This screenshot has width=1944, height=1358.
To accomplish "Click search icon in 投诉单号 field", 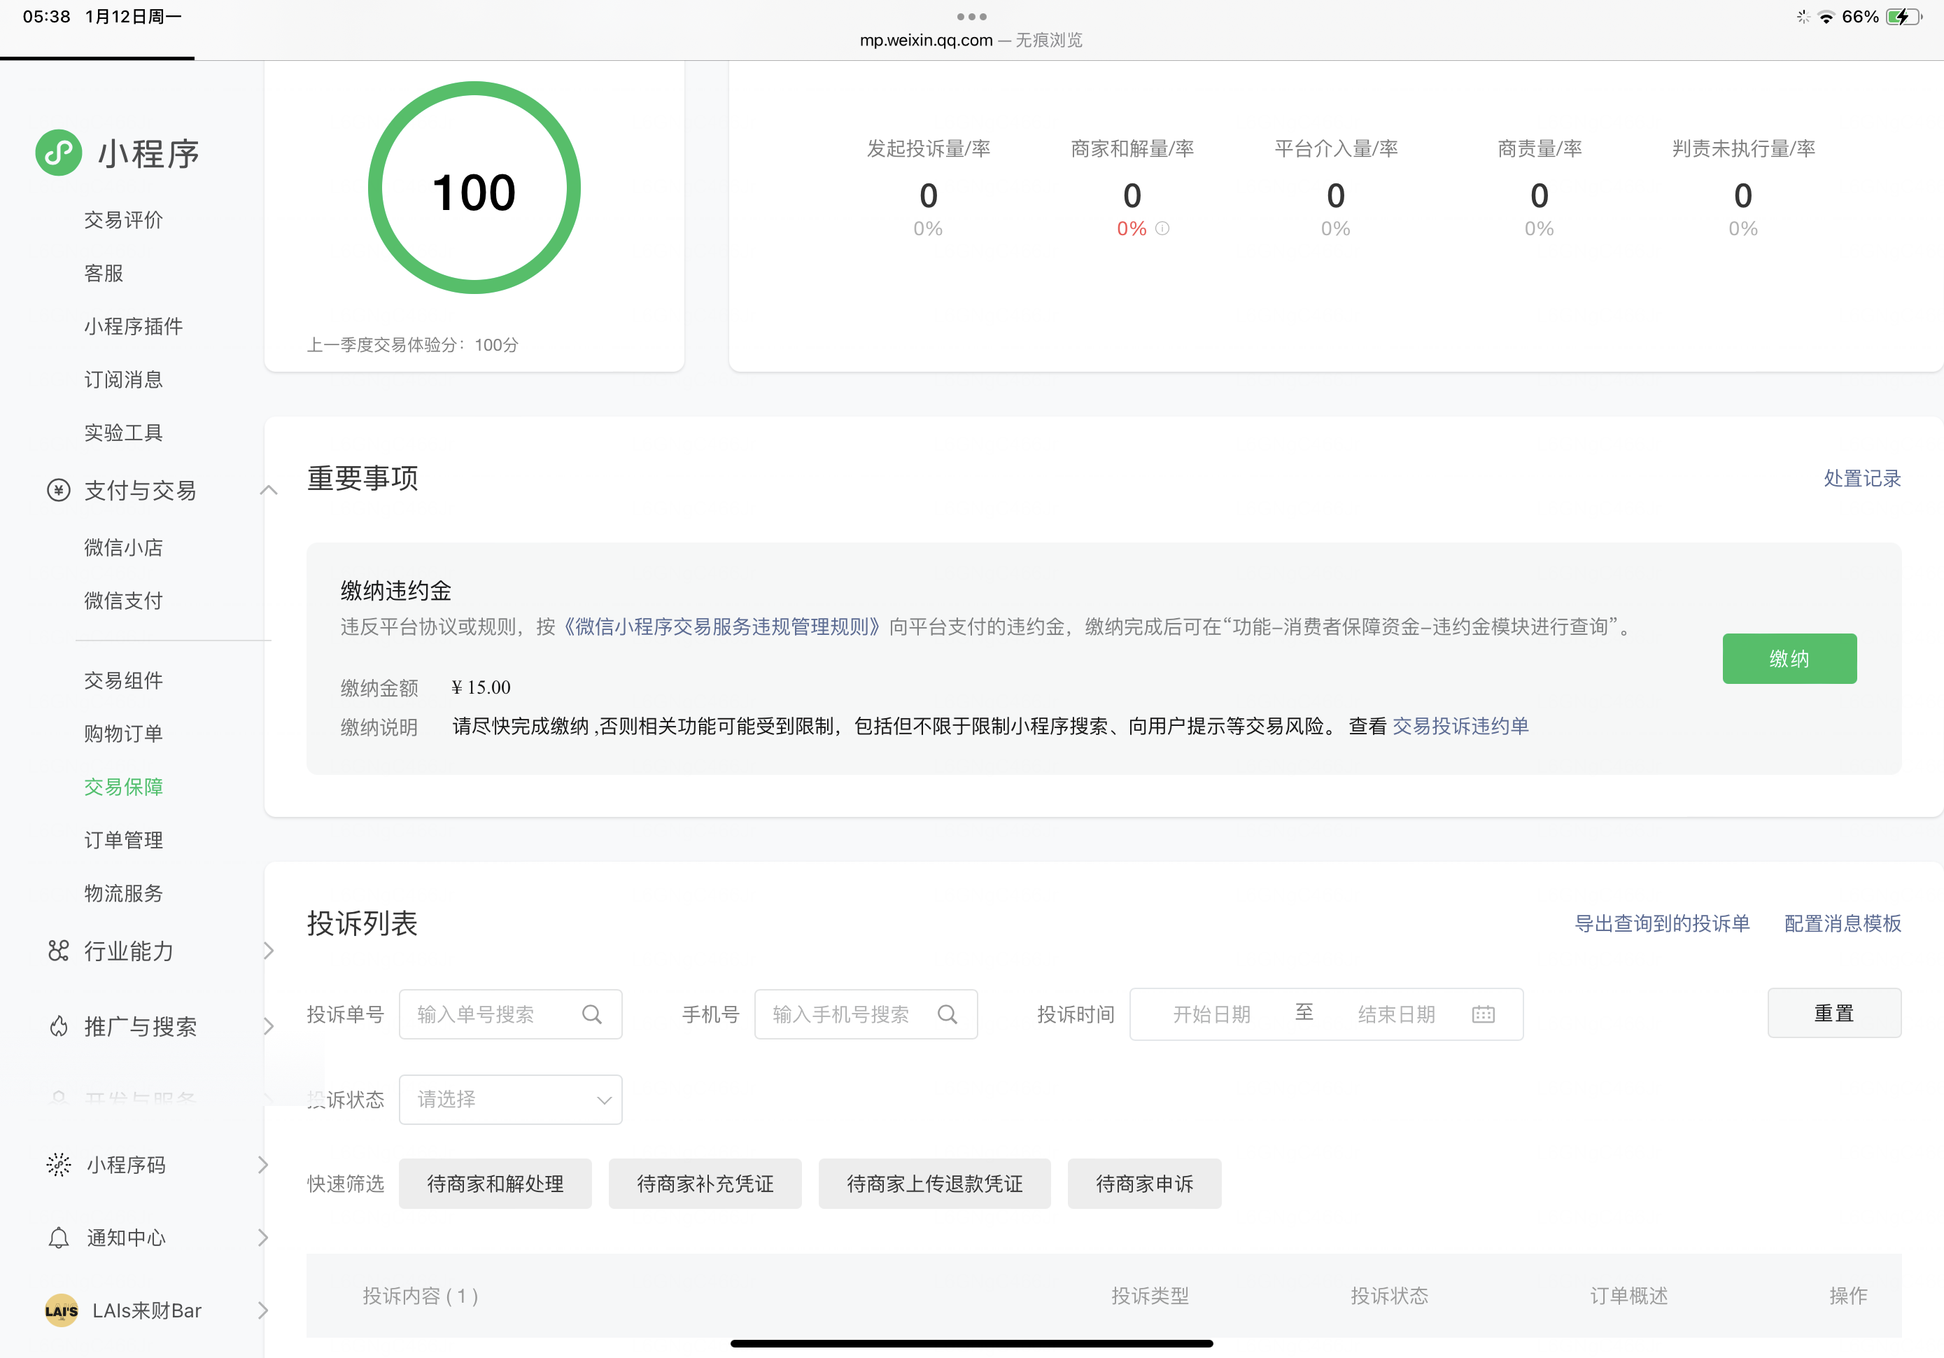I will tap(592, 1014).
